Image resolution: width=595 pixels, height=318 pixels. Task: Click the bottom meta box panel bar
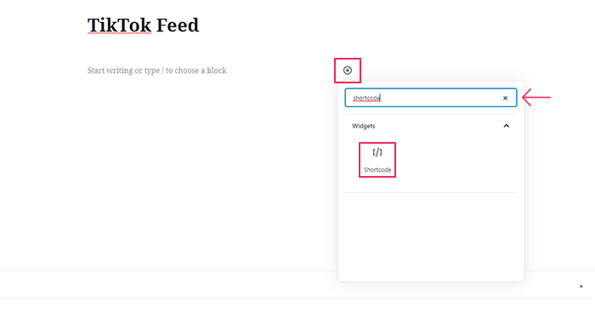[x=297, y=285]
